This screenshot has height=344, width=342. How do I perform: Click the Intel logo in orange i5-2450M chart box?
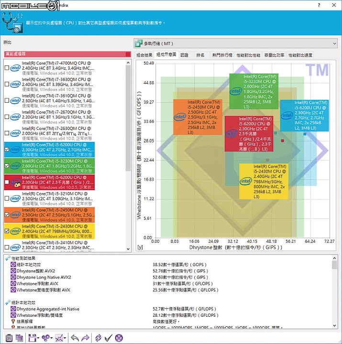[x=180, y=117]
